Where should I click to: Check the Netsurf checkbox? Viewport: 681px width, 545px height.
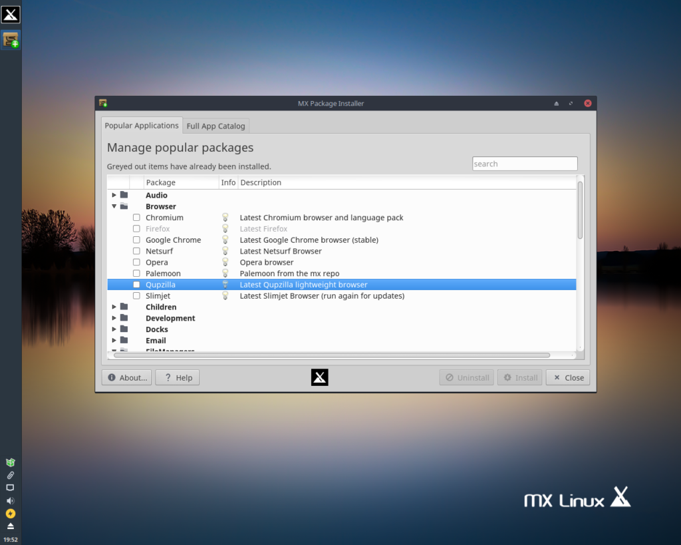(136, 251)
